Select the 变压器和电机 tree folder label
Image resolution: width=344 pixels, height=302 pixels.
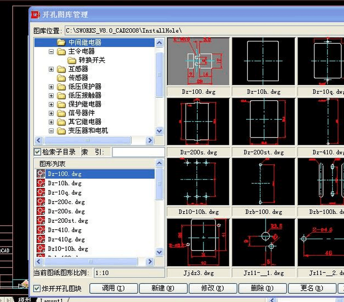click(88, 131)
